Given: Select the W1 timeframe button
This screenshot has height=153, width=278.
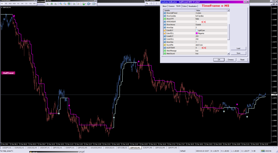Looking at the screenshot, I should (31, 3).
